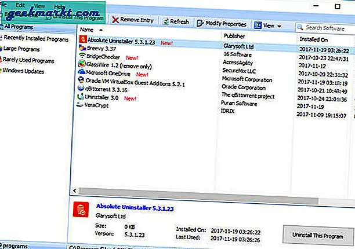Focus the Search Software field

(x=326, y=28)
